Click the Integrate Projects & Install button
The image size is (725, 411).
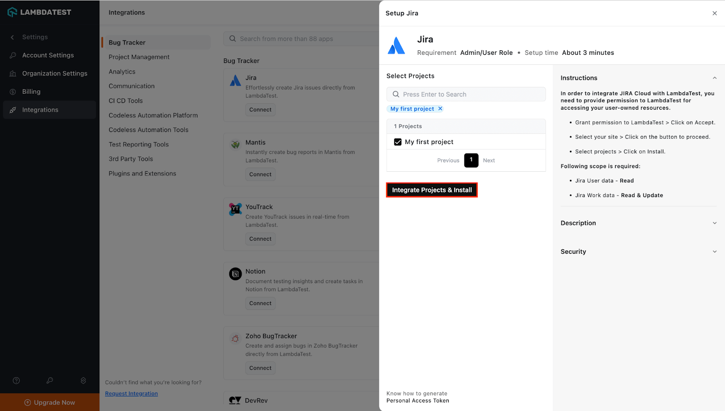[x=431, y=190]
